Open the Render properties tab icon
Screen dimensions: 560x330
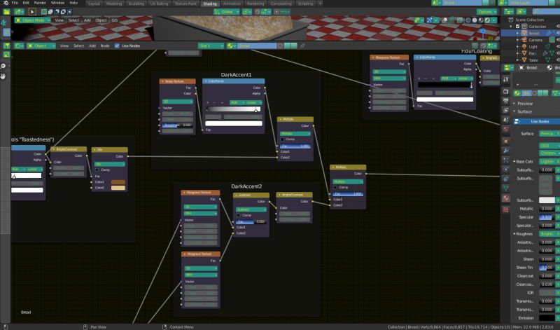pos(505,92)
